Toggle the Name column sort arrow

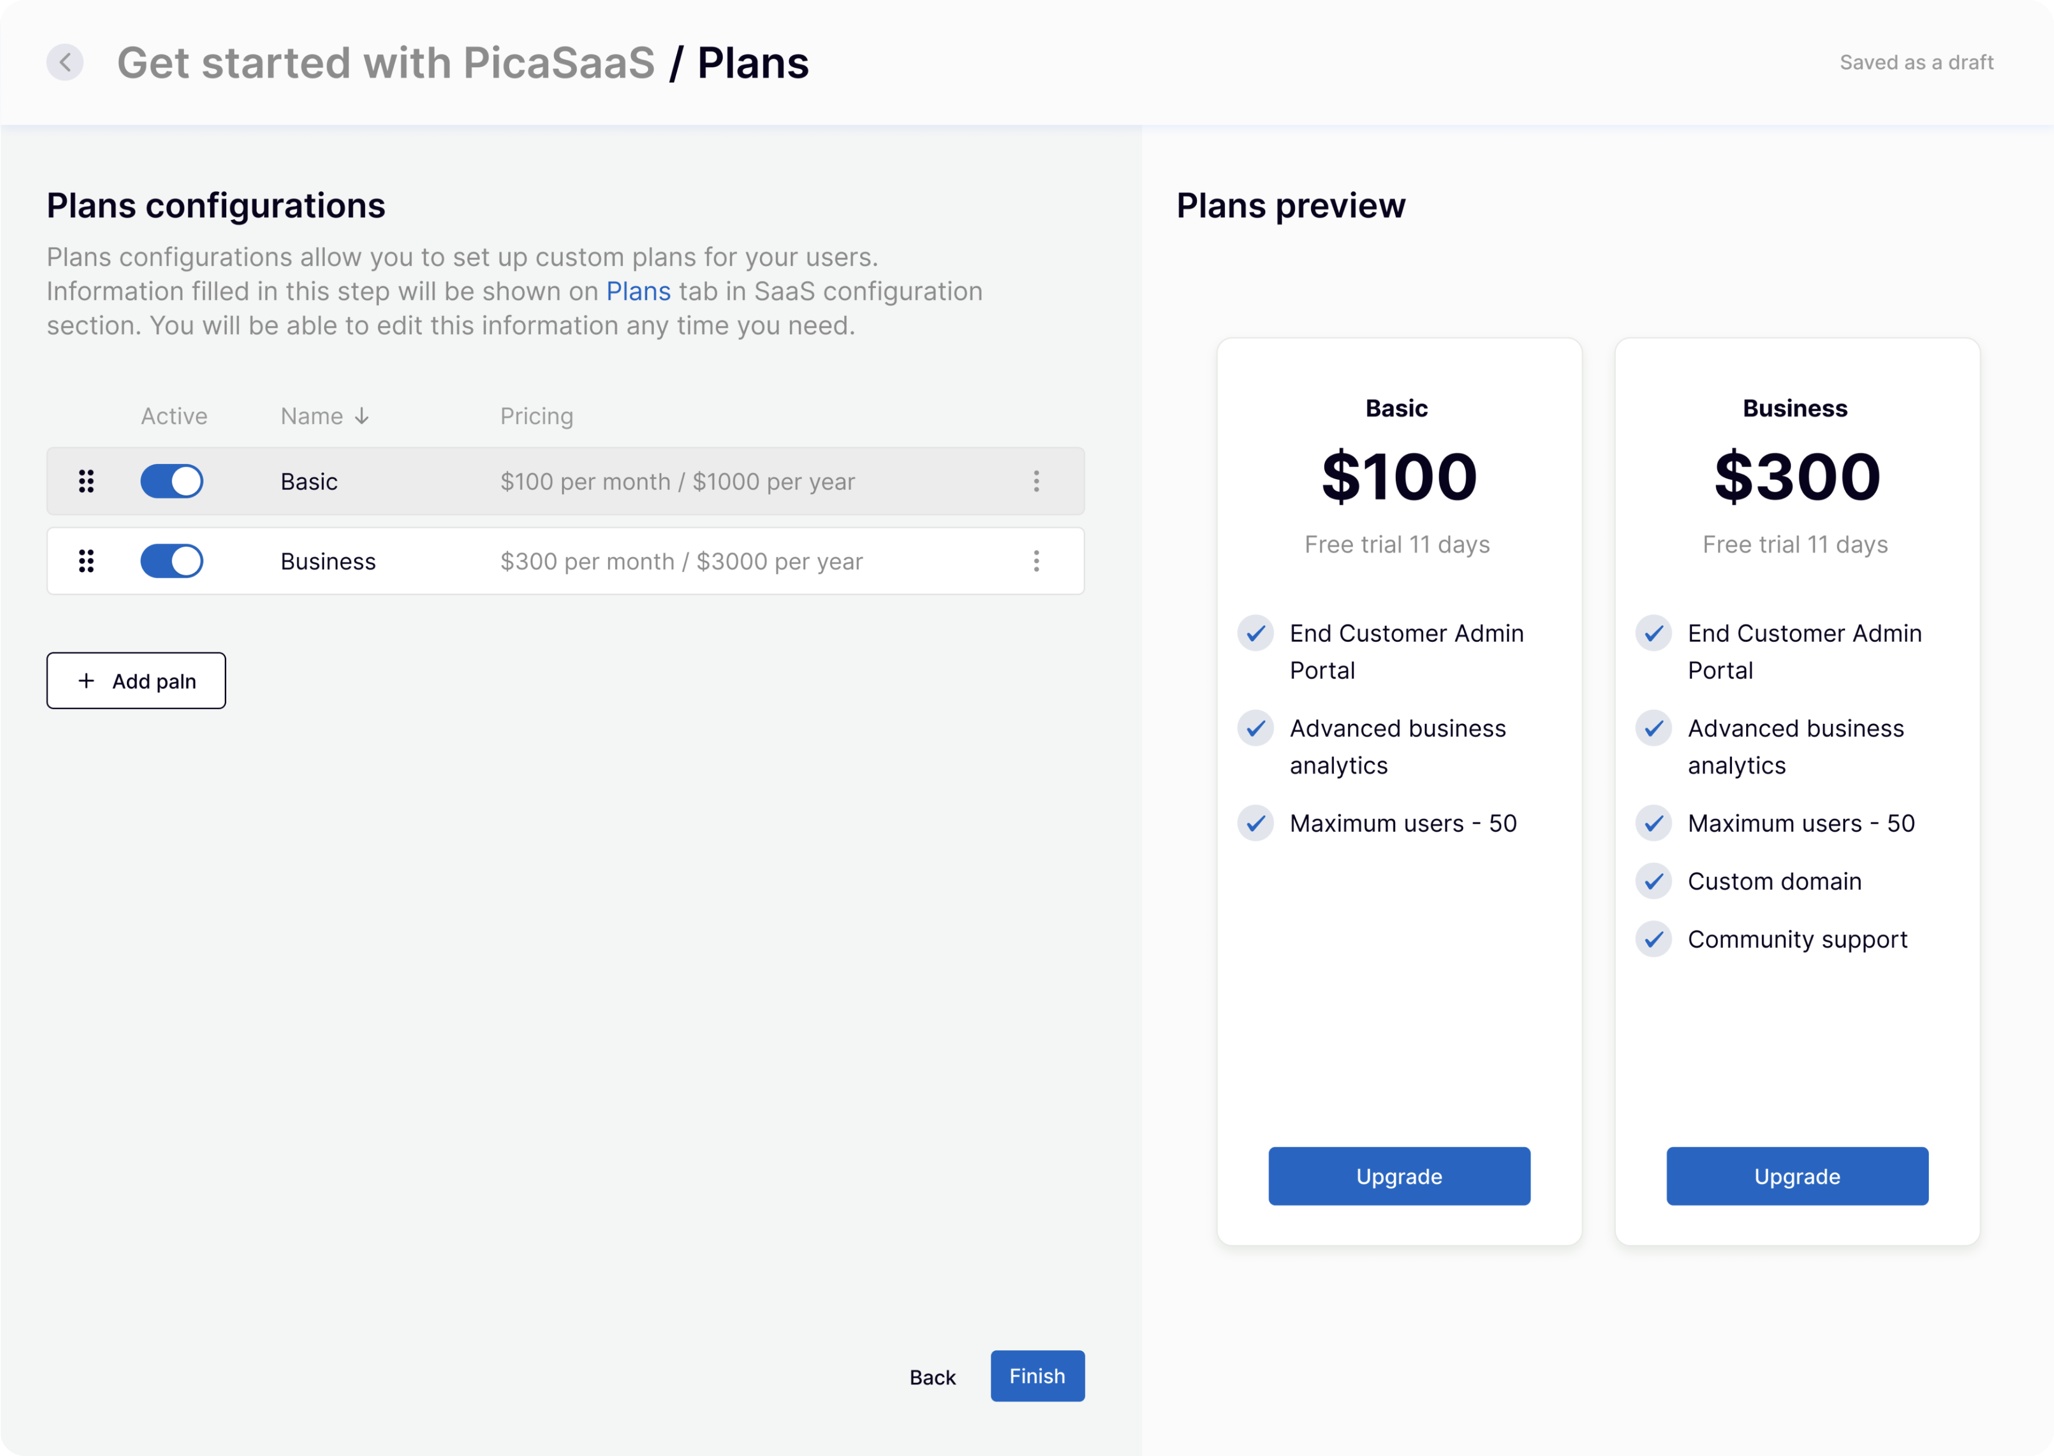pos(361,415)
